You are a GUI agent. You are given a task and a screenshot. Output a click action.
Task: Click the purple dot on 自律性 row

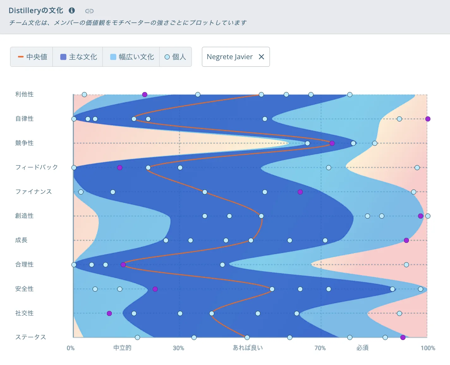(x=428, y=119)
